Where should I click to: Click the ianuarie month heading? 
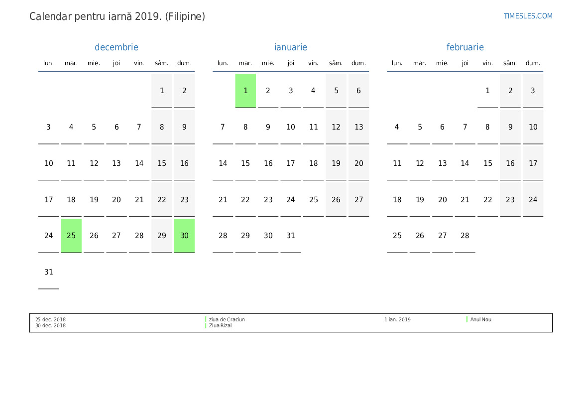(291, 47)
